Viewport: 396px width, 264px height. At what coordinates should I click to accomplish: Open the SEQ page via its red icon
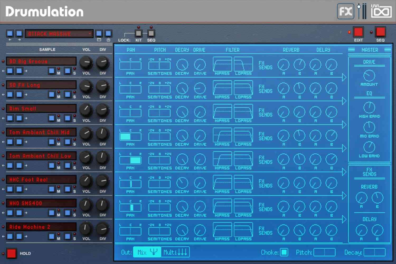tap(380, 32)
